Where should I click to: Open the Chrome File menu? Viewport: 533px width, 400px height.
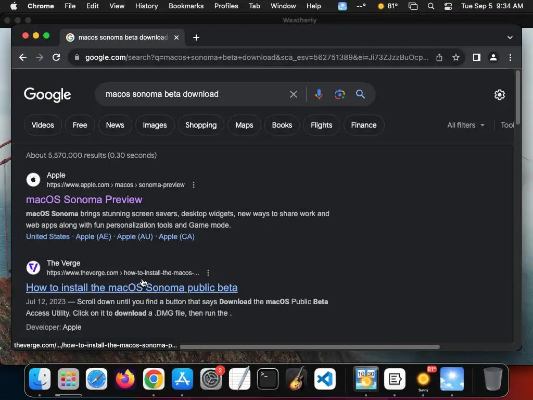click(70, 6)
